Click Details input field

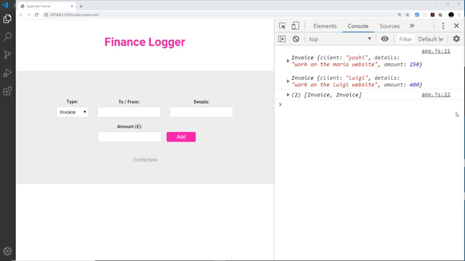[201, 112]
